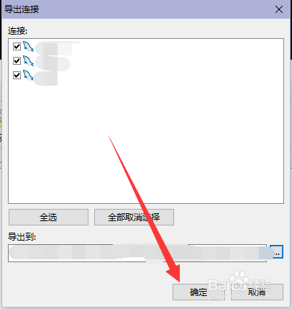Open the file browser with the ... button
This screenshot has width=292, height=309.
(277, 252)
